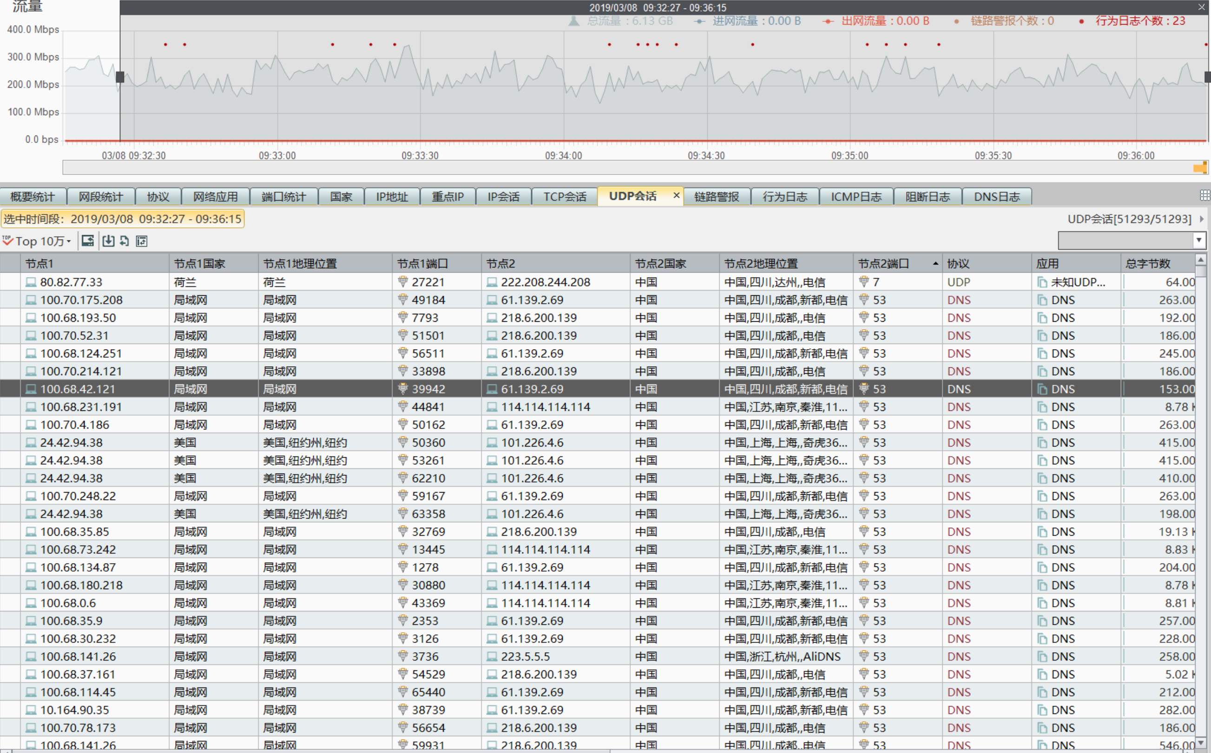Click port icon beside 65440
Image resolution: width=1211 pixels, height=753 pixels.
(x=403, y=692)
